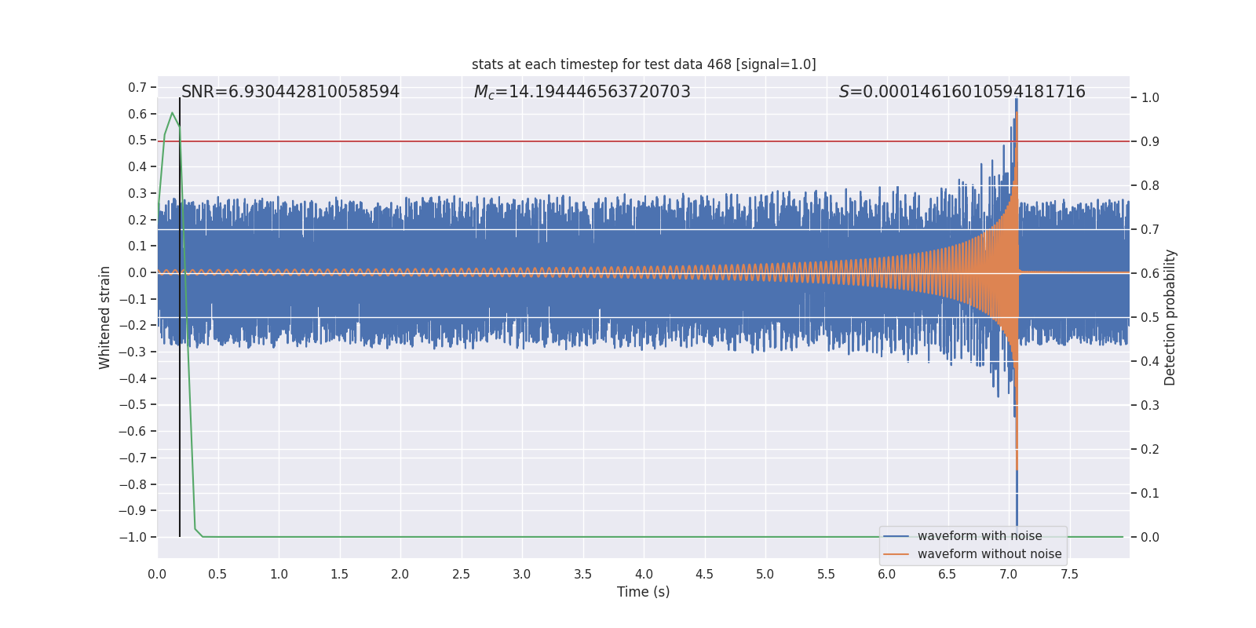Click the whitened-strain tick label −0.4

(133, 378)
